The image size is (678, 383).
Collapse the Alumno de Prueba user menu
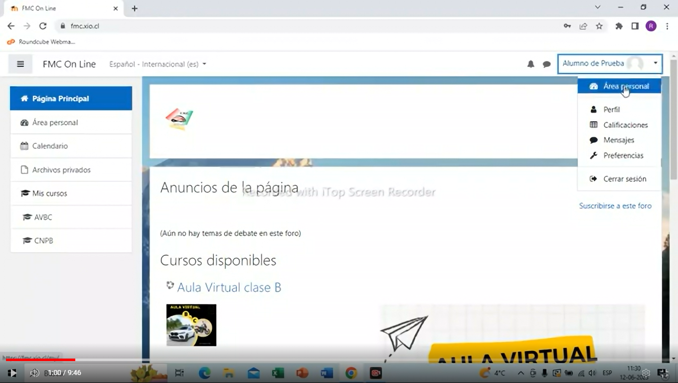[x=610, y=64]
